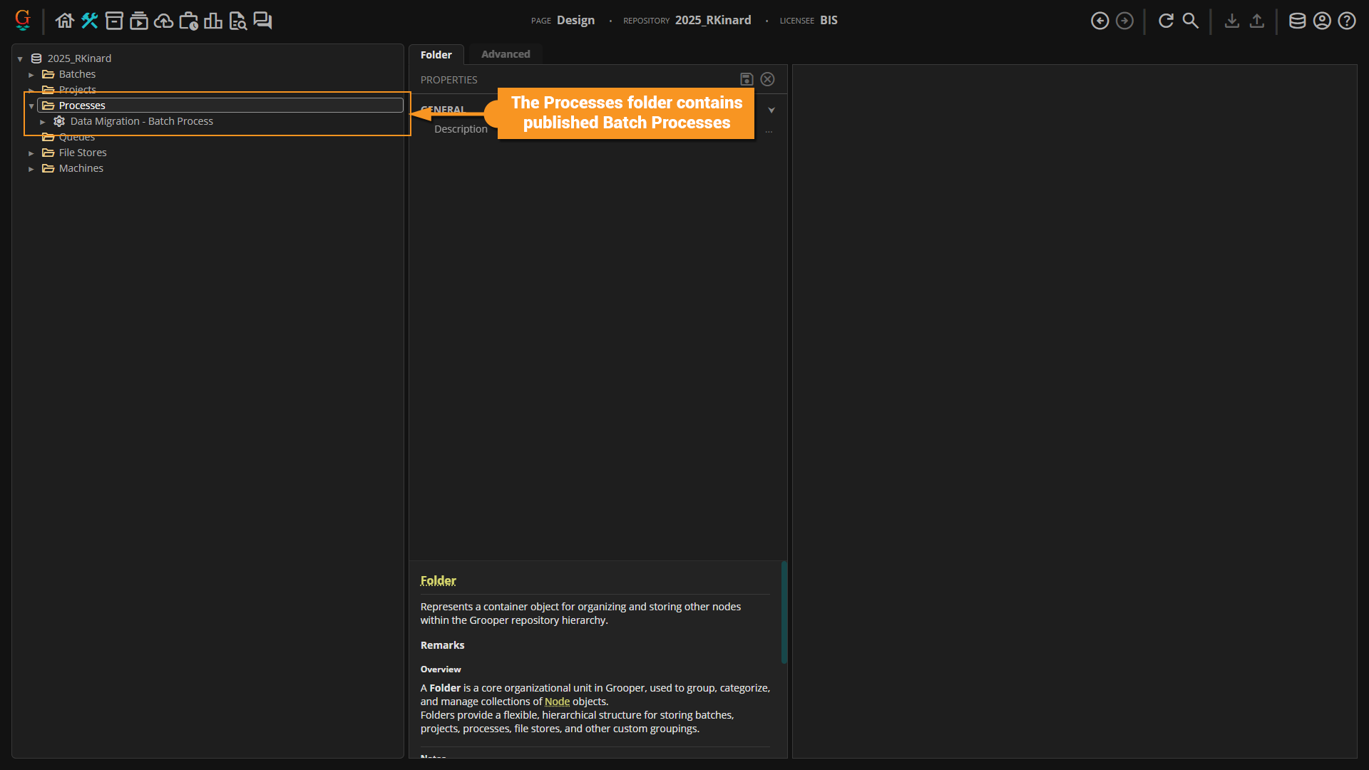Click the save properties icon
Screen dimensions: 1369x770
point(747,79)
